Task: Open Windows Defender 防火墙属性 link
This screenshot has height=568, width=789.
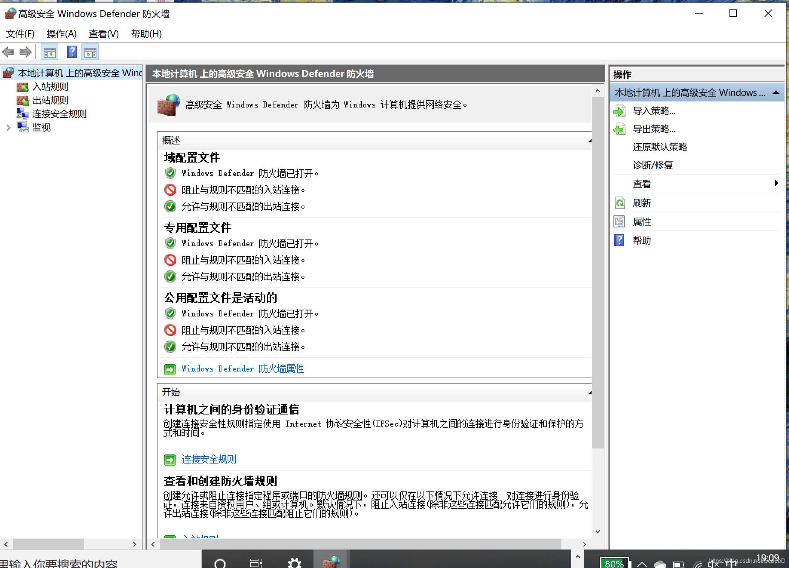Action: click(x=242, y=368)
